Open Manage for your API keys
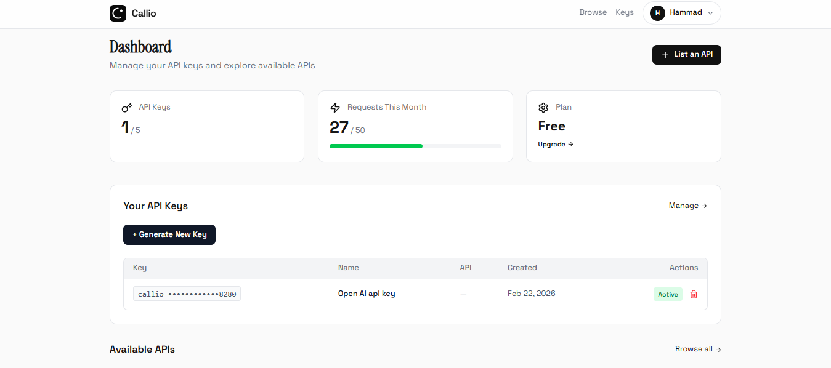The height and width of the screenshot is (368, 831). [687, 206]
